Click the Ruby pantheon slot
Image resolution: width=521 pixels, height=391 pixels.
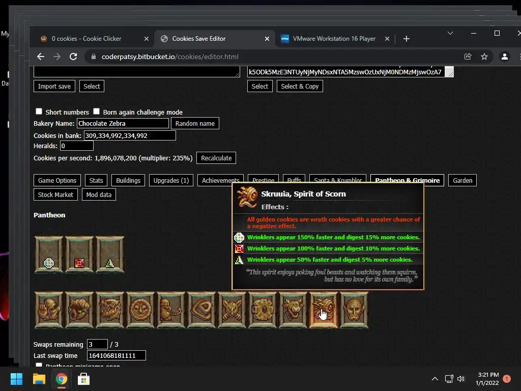(79, 255)
